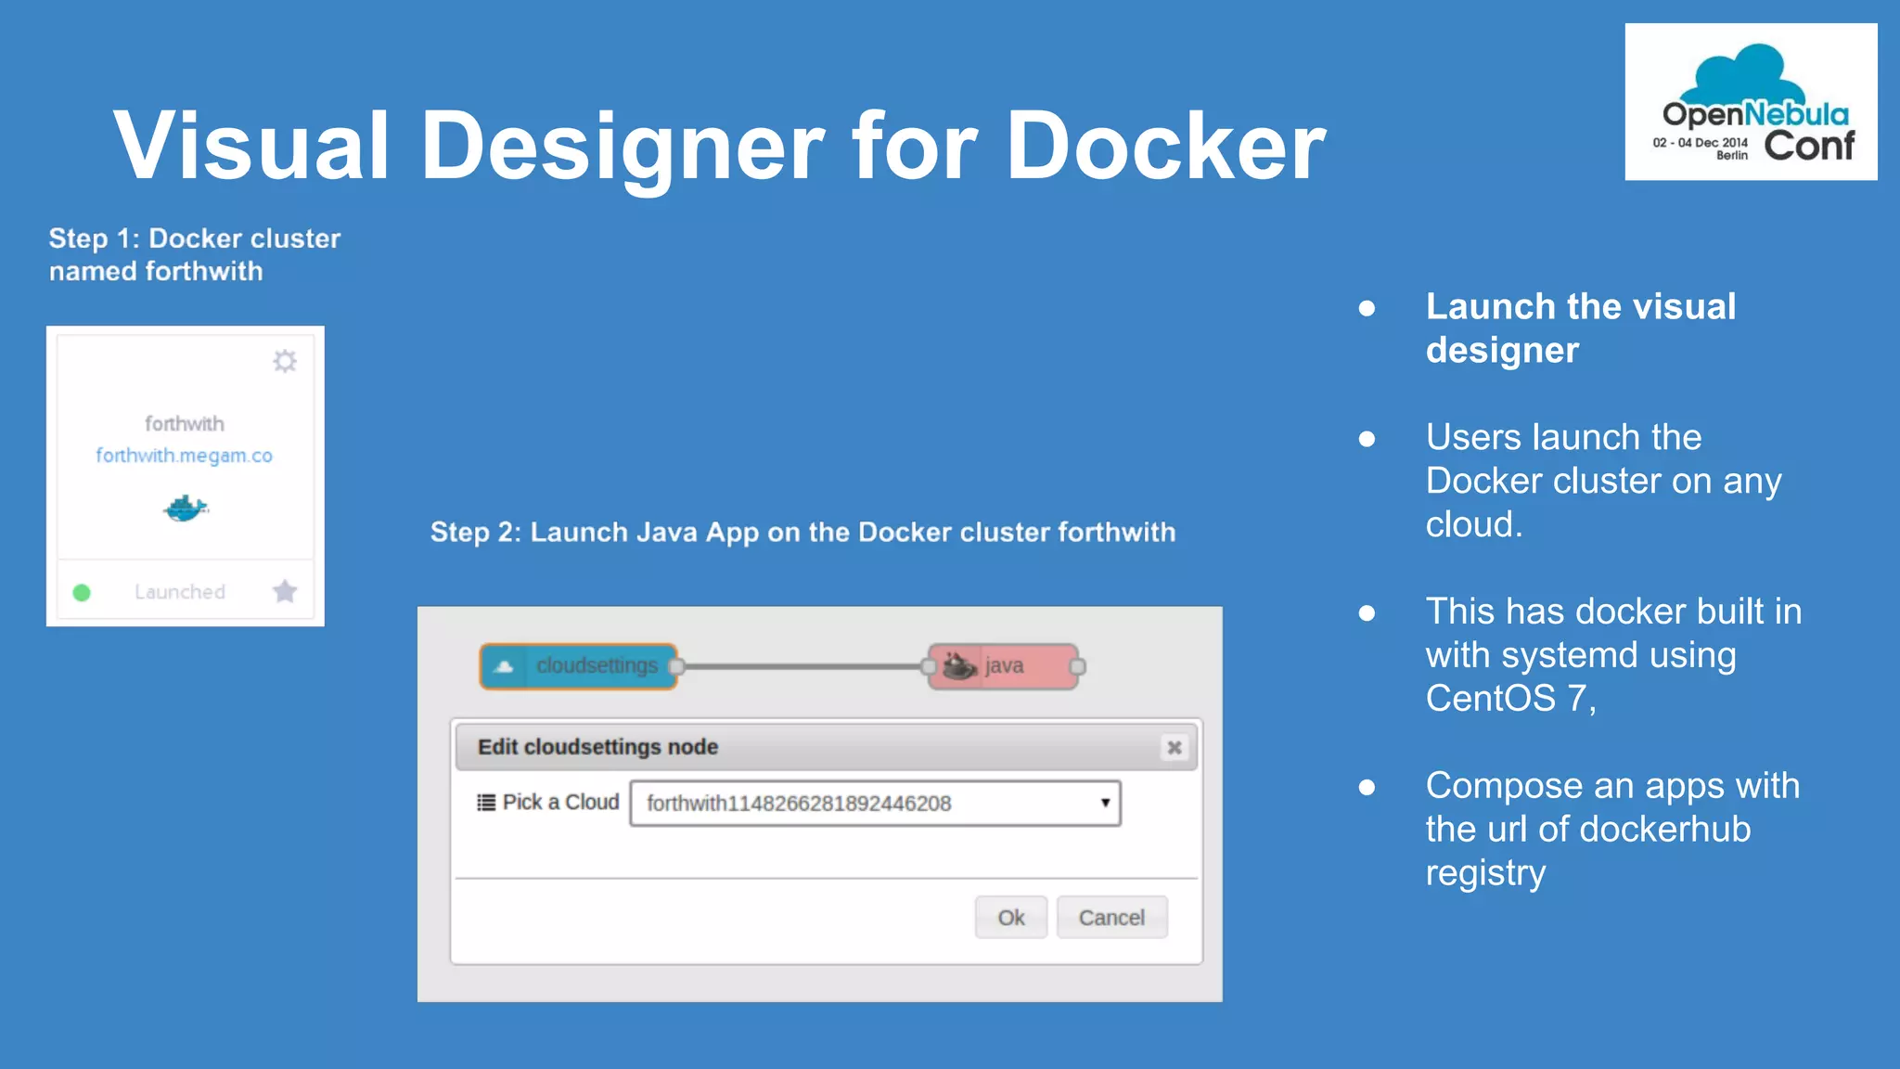
Task: Open the Pick a Cloud dropdown
Action: pyautogui.click(x=875, y=803)
